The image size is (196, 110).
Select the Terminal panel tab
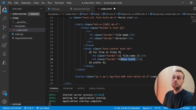[x=54, y=88]
